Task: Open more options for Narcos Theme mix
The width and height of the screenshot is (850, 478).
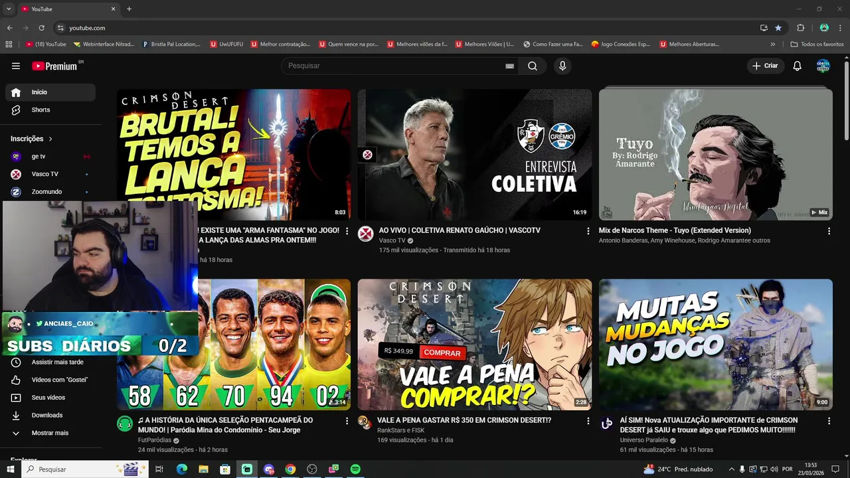Action: 829,231
